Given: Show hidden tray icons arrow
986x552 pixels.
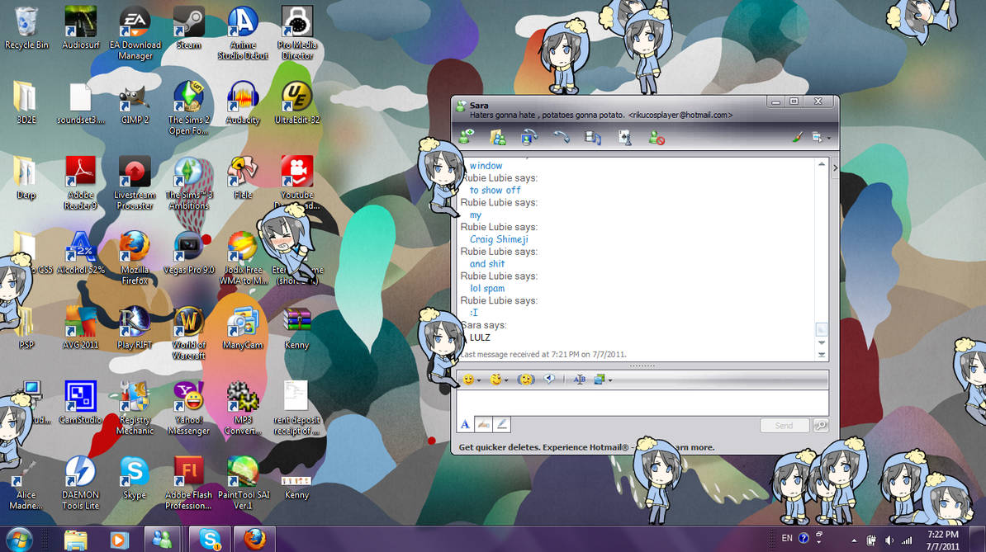Looking at the screenshot, I should [853, 540].
